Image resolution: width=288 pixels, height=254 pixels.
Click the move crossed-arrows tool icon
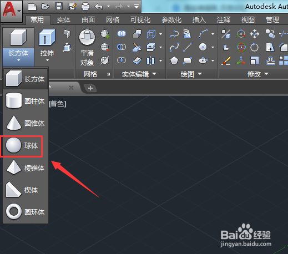255,34
